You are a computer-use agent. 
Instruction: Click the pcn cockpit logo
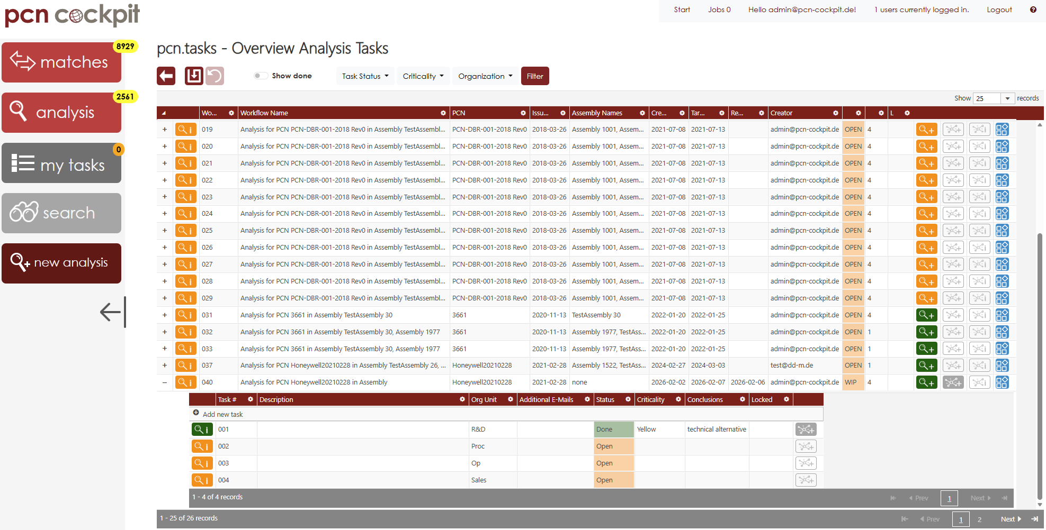coord(72,15)
